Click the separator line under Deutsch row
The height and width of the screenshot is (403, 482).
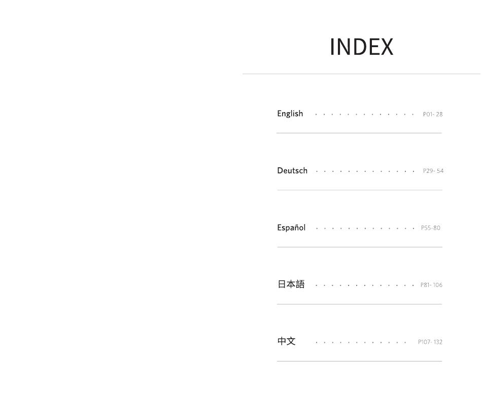[360, 190]
